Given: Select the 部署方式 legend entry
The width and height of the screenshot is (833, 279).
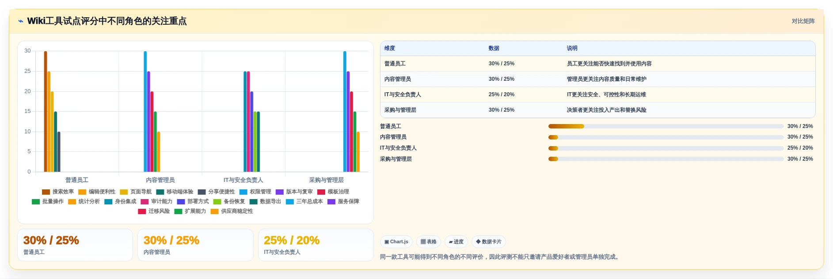Looking at the screenshot, I should (x=193, y=202).
